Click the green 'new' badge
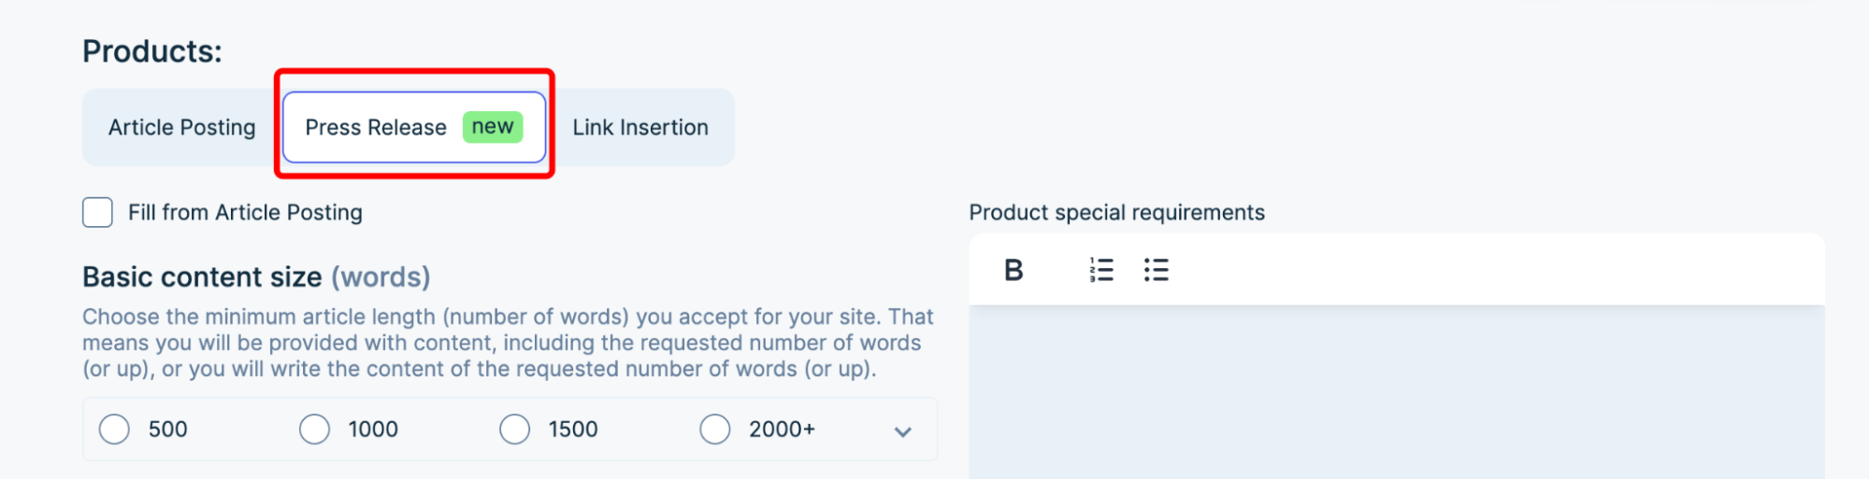This screenshot has width=1869, height=480. [493, 127]
